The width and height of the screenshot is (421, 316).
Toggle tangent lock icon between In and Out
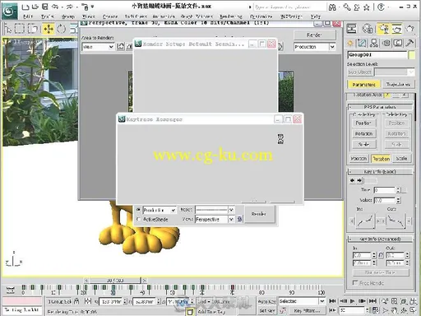[381, 255]
